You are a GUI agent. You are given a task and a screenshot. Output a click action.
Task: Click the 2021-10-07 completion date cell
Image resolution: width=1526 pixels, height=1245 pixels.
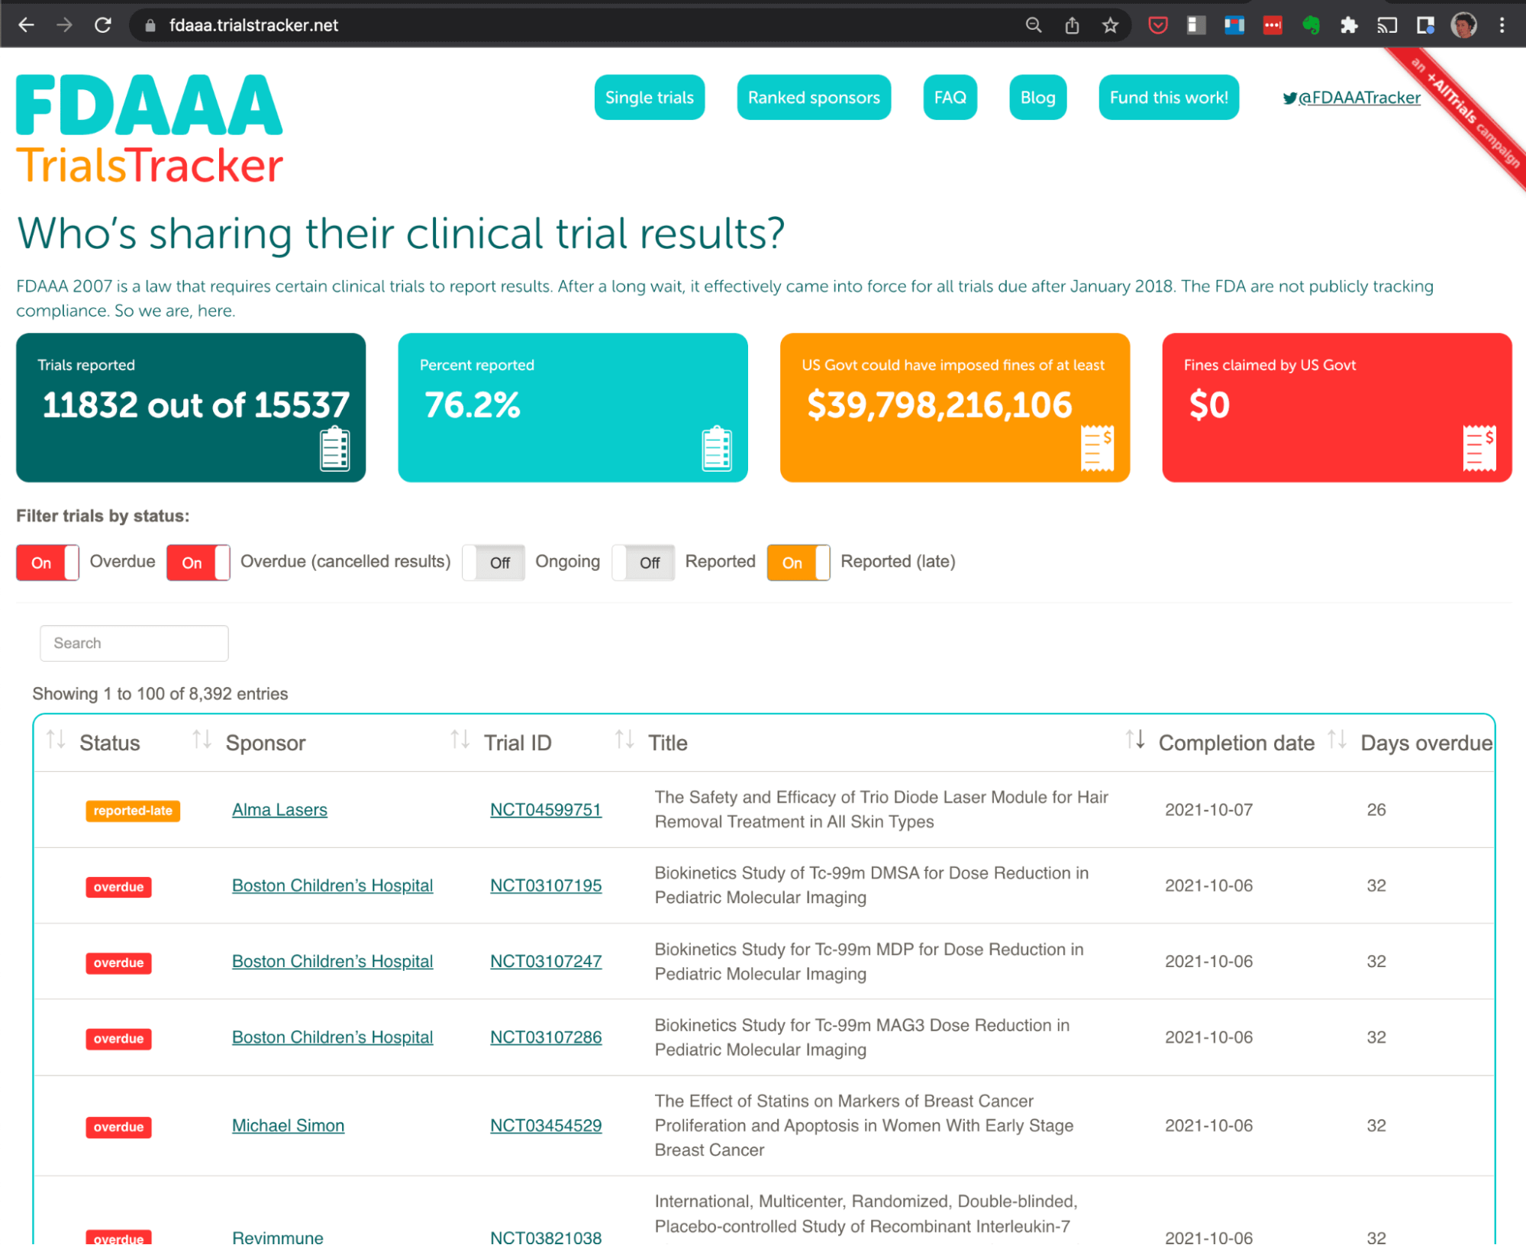(1208, 810)
